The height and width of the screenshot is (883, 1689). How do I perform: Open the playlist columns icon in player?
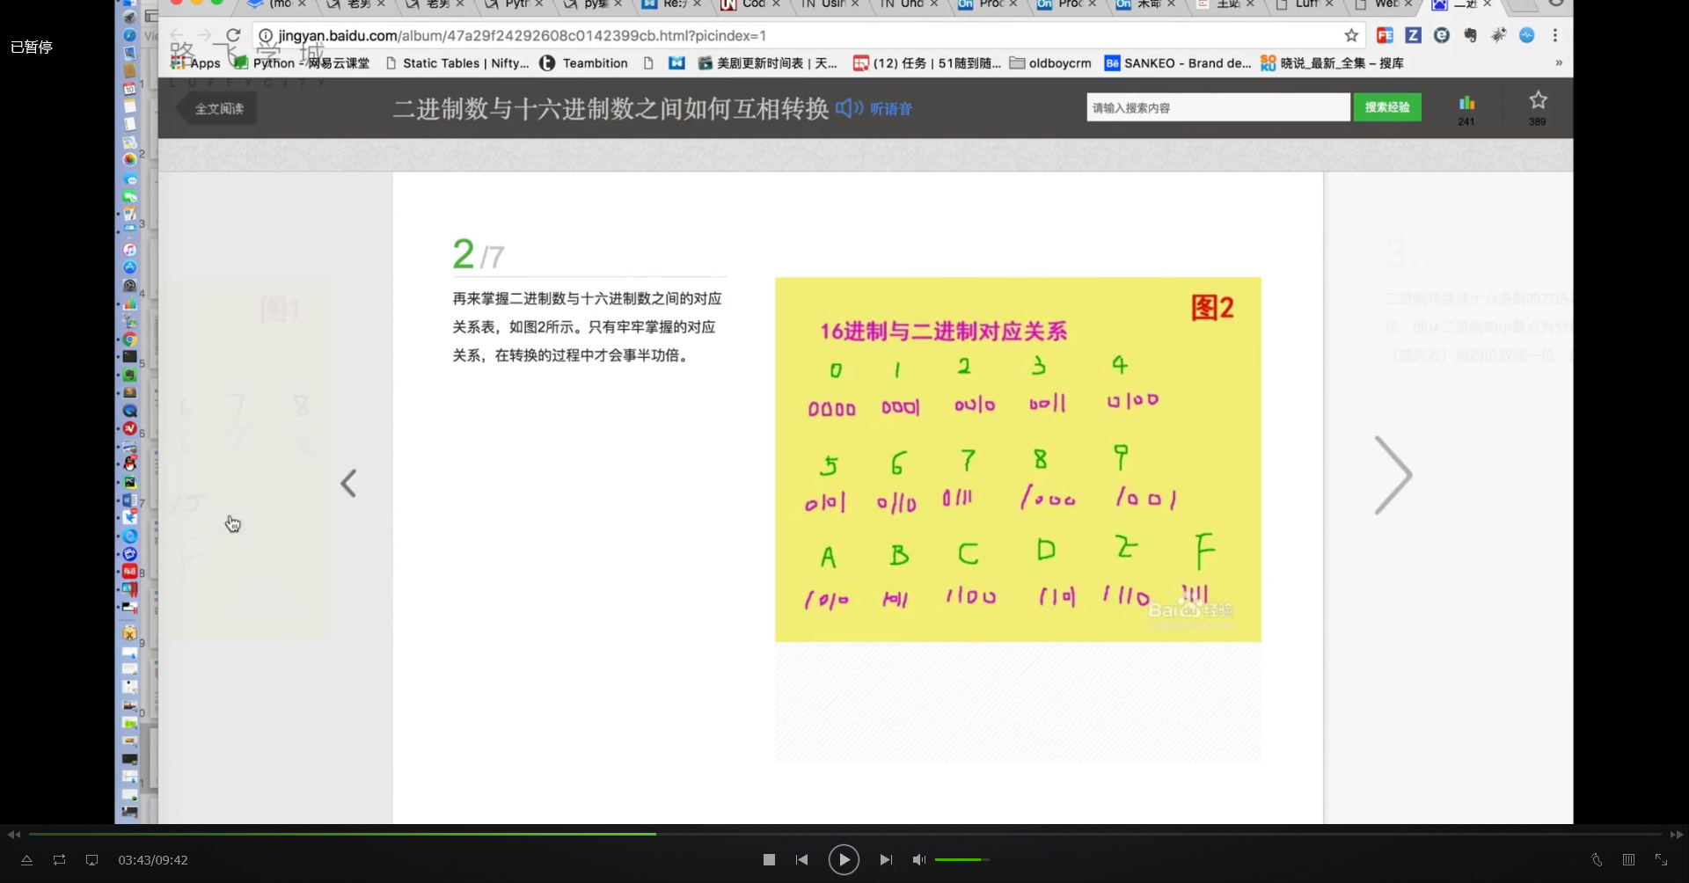1628,860
